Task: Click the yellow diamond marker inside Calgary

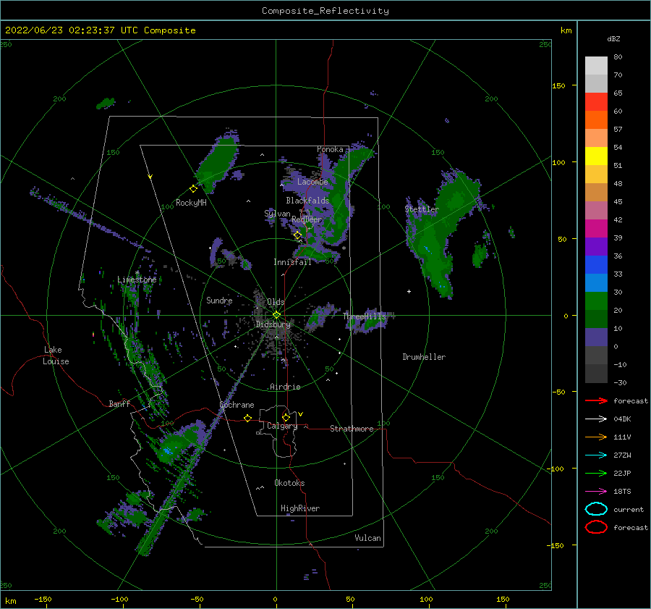Action: [x=286, y=417]
